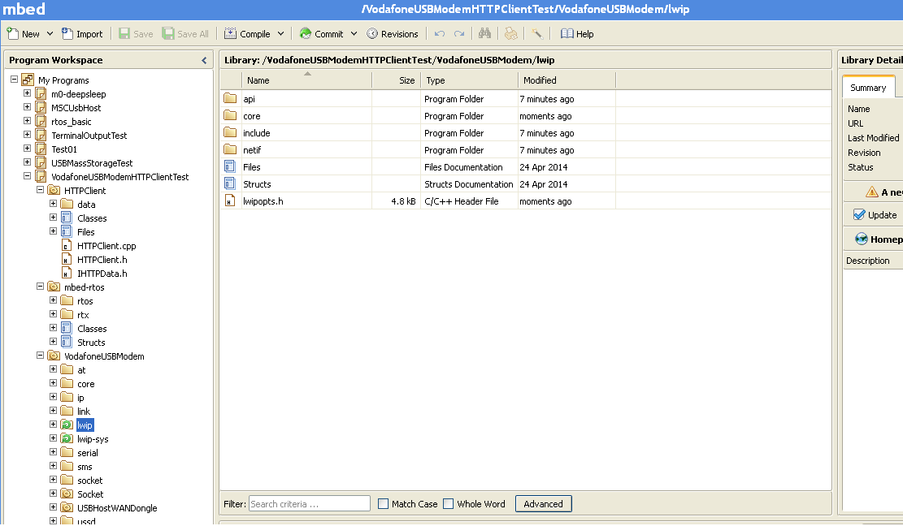Image resolution: width=903 pixels, height=526 pixels.
Task: Click the magic wand format icon
Action: [x=536, y=34]
